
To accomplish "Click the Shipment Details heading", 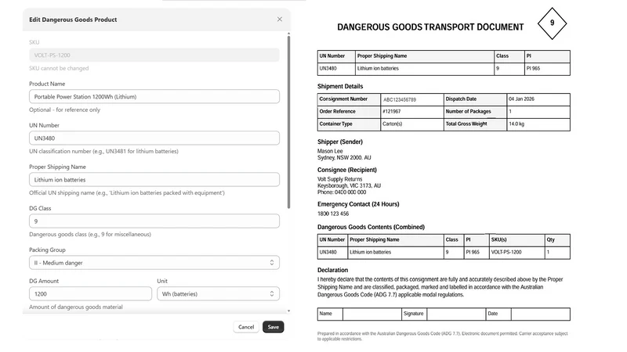I will click(x=340, y=86).
